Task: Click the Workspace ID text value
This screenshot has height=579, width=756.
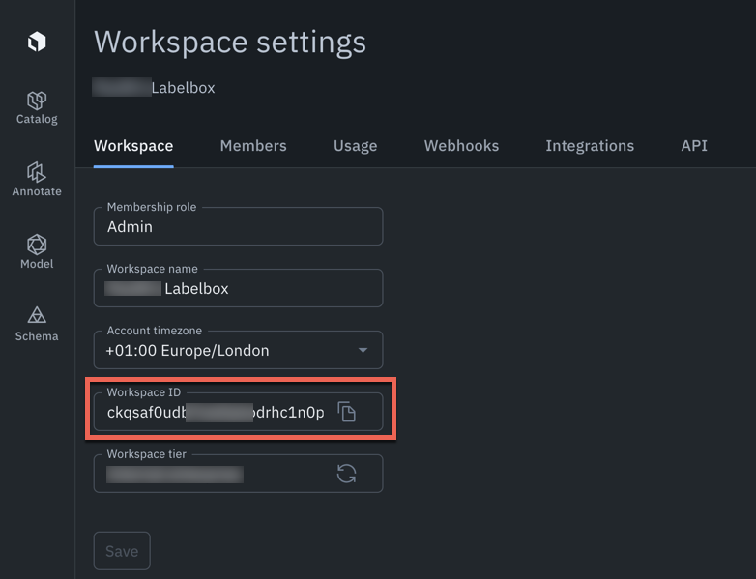Action: [x=216, y=412]
